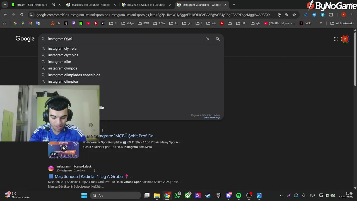Select suggestion instagram olimpica

(131, 82)
